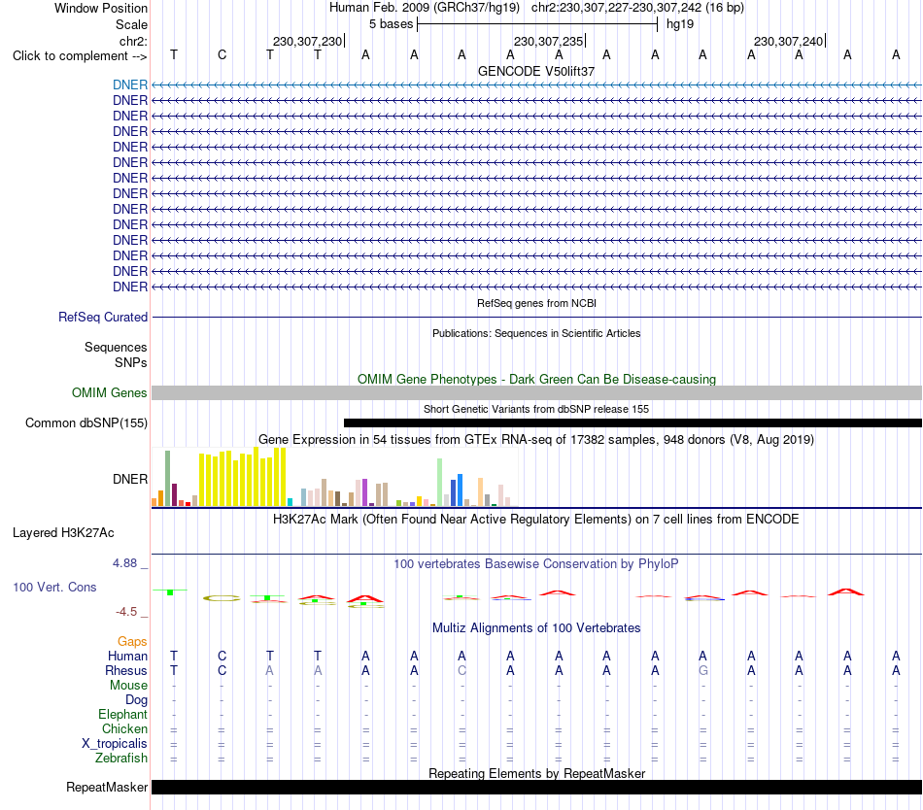The width and height of the screenshot is (923, 810).
Task: Click the C base in complement sequence row
Action: click(222, 54)
